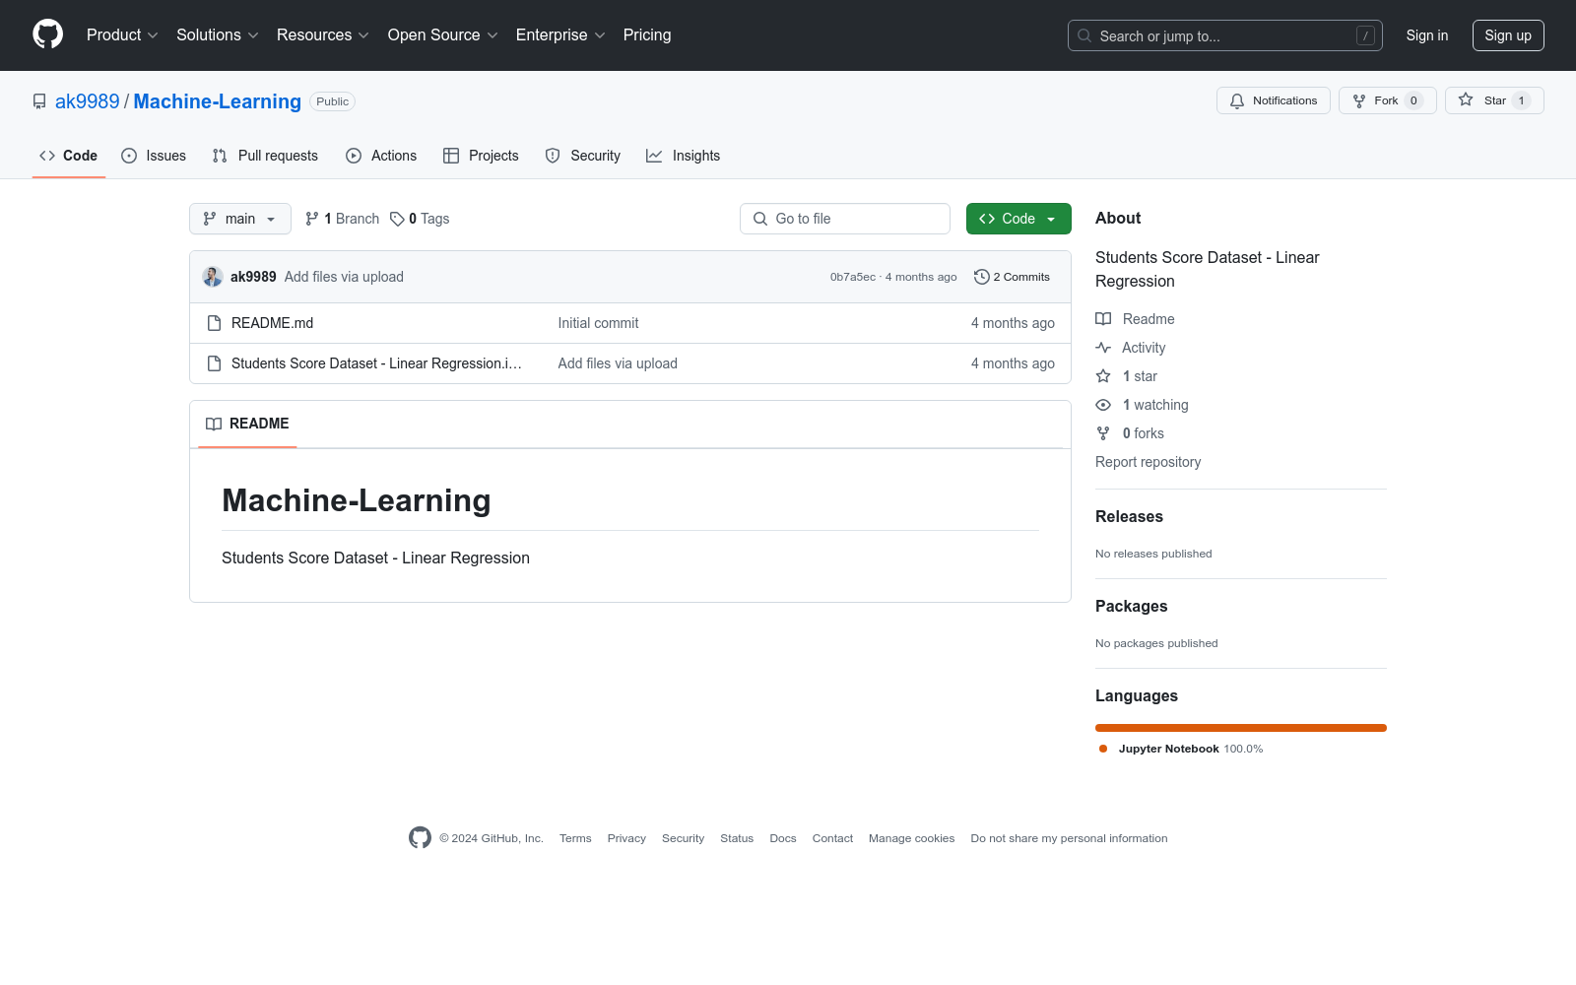Expand the Solutions menu
Image resolution: width=1576 pixels, height=985 pixels.
(x=218, y=34)
